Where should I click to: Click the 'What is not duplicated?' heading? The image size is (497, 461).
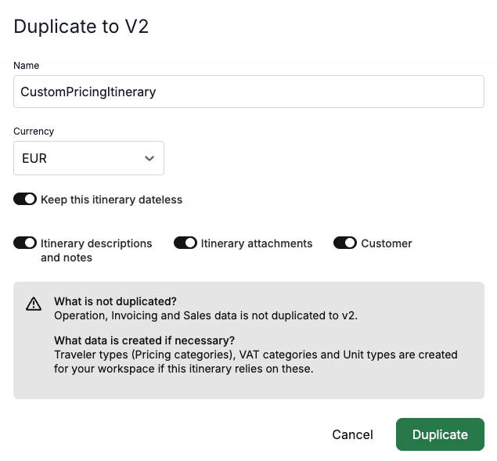[115, 301]
